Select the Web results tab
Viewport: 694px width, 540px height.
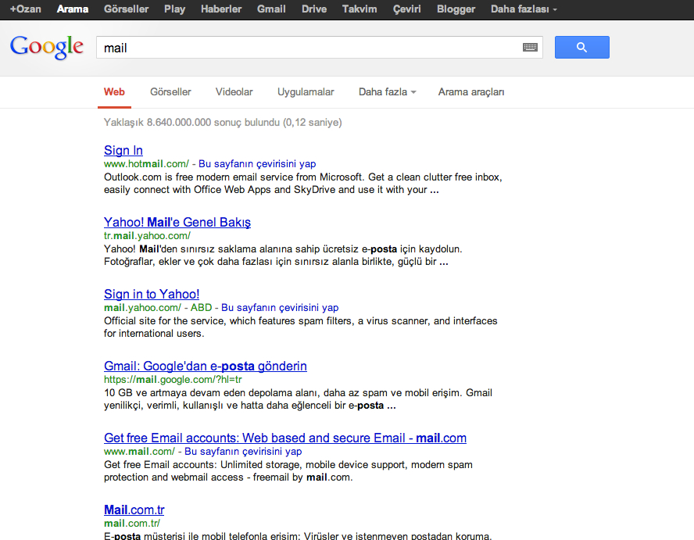114,92
